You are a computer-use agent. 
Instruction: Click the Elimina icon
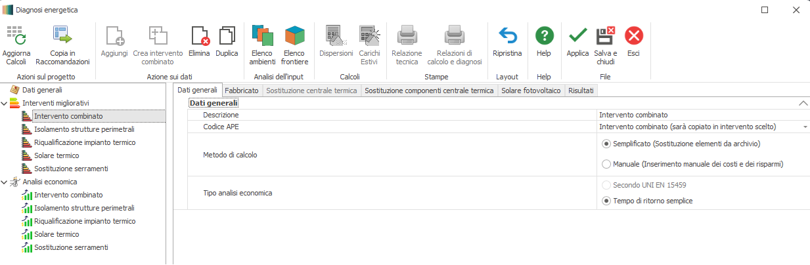pyautogui.click(x=199, y=35)
